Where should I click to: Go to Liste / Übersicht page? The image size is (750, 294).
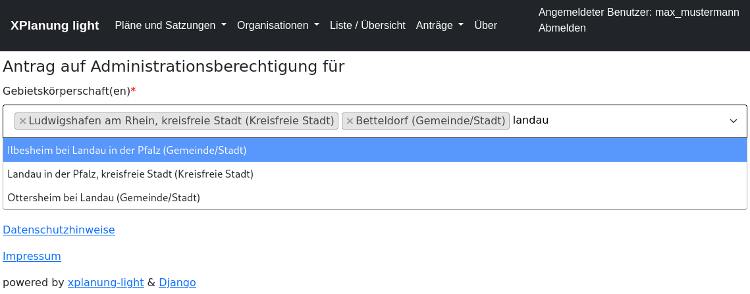coord(367,26)
